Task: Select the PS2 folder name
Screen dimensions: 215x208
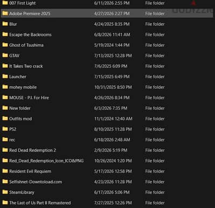Action: pyautogui.click(x=13, y=129)
